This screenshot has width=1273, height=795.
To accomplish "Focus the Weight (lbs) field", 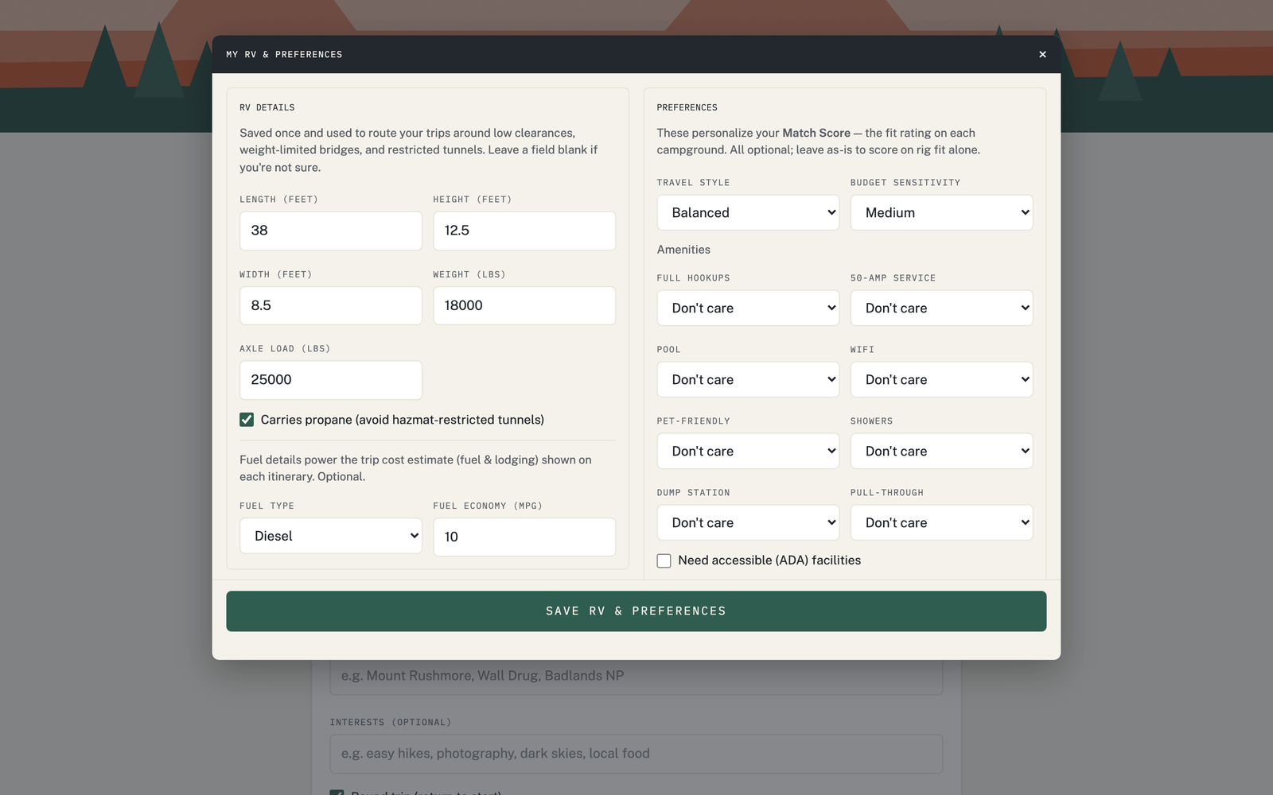I will click(x=524, y=305).
